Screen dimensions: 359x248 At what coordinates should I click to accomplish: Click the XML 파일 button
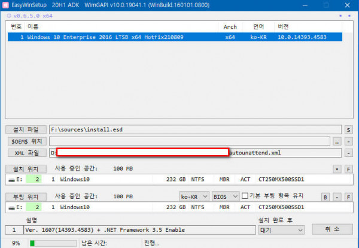[27, 153]
